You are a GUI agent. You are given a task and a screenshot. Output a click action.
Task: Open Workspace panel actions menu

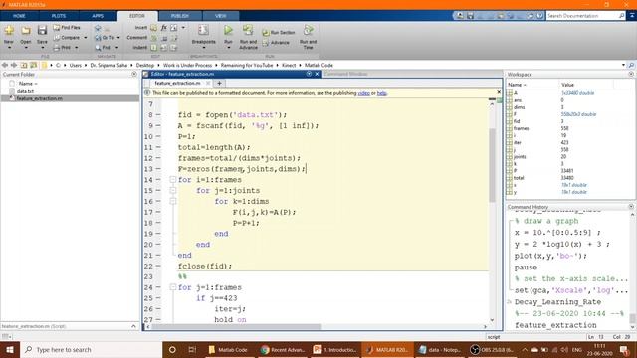631,75
